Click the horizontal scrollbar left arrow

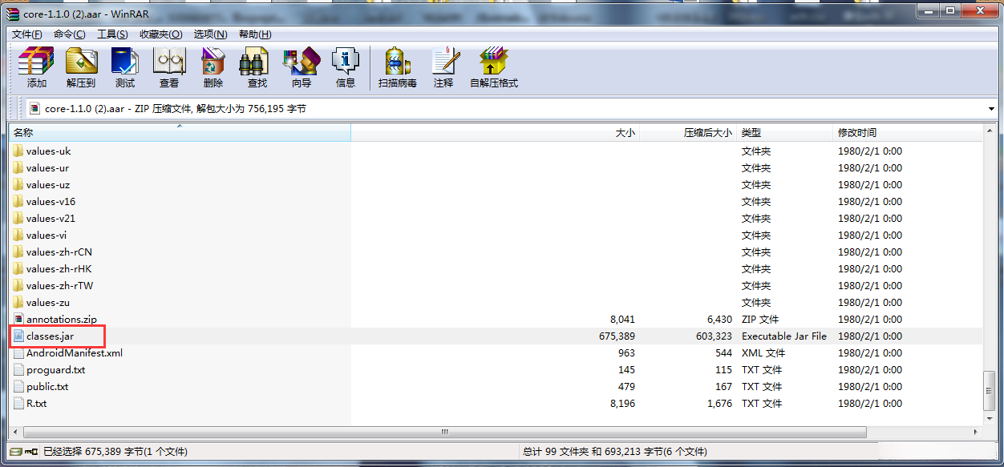[x=15, y=432]
